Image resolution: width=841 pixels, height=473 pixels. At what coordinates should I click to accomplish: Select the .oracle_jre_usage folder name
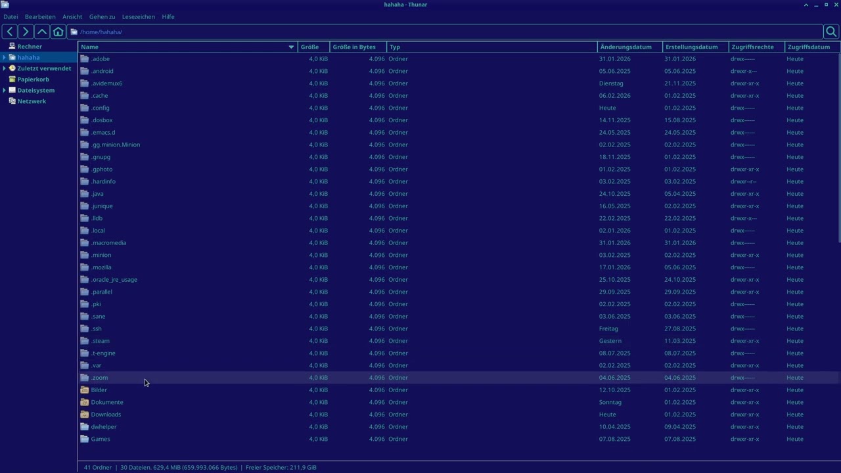tap(114, 279)
